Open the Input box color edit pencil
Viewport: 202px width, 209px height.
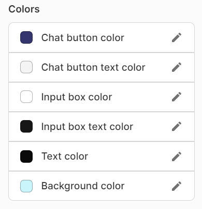177,97
